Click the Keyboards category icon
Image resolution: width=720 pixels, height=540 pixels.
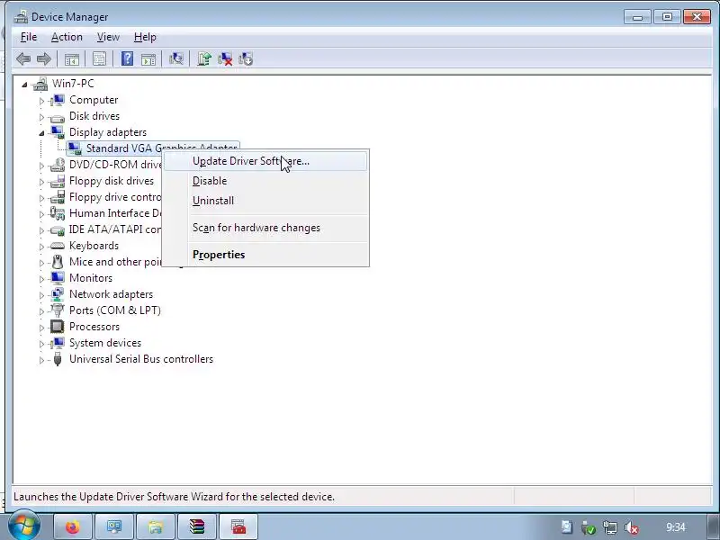tap(58, 246)
